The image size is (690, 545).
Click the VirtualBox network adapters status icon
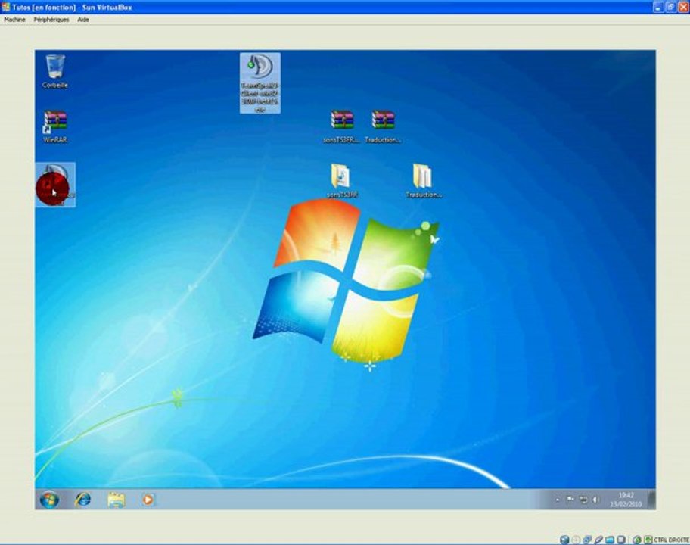(x=587, y=540)
